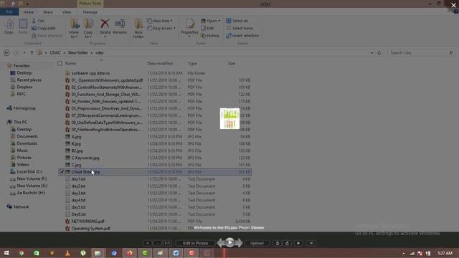Close the Picasa Photo Viewer overlay
This screenshot has height=258, width=459.
tap(454, 5)
